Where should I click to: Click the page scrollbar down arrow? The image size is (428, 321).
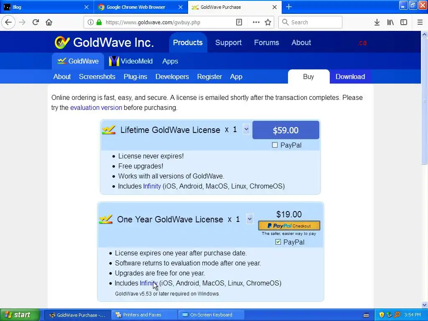(425, 305)
